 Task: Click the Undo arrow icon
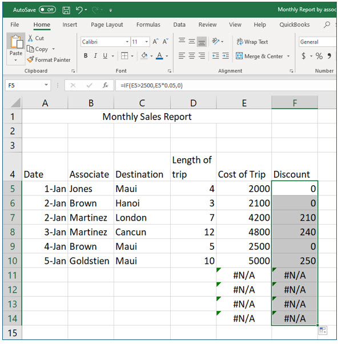(79, 10)
